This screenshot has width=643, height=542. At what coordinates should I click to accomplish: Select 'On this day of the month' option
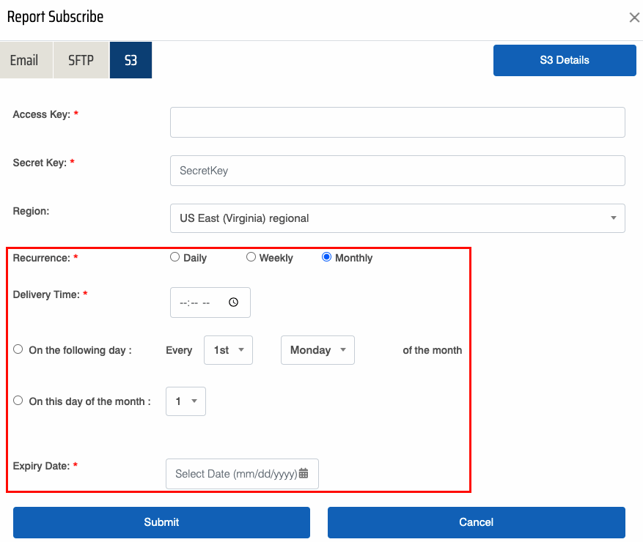point(18,401)
